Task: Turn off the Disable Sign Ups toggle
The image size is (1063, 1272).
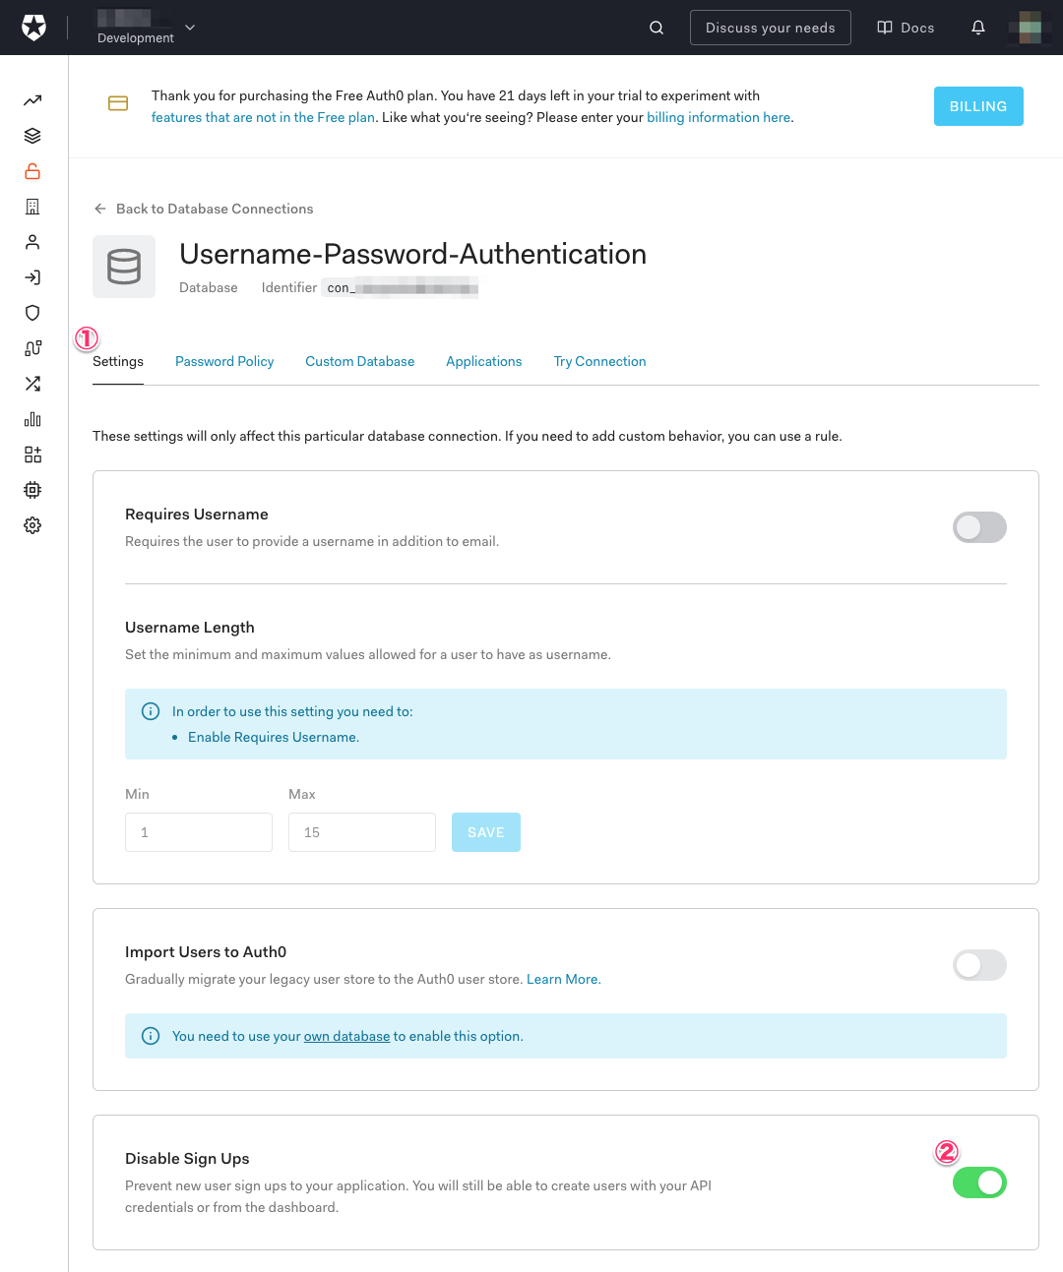Action: (979, 1182)
